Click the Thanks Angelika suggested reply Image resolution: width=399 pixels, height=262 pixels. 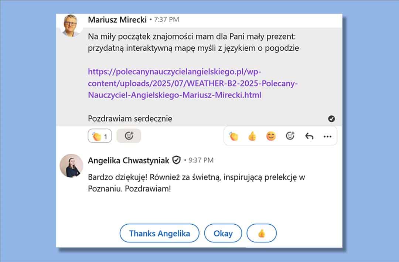coord(159,233)
